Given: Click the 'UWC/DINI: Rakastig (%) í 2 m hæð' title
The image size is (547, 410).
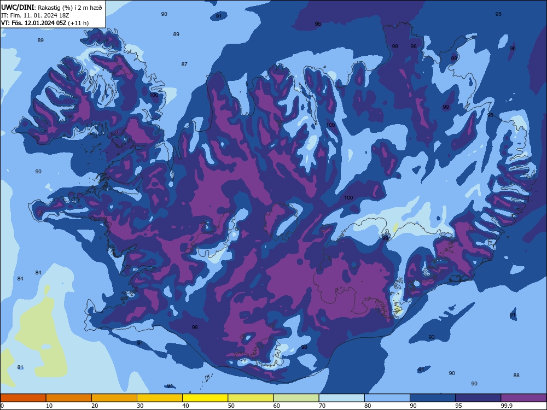Looking at the screenshot, I should pos(51,8).
